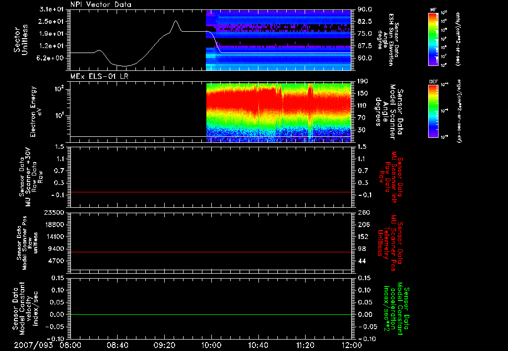Click the green velocity line at zero

tap(210, 314)
